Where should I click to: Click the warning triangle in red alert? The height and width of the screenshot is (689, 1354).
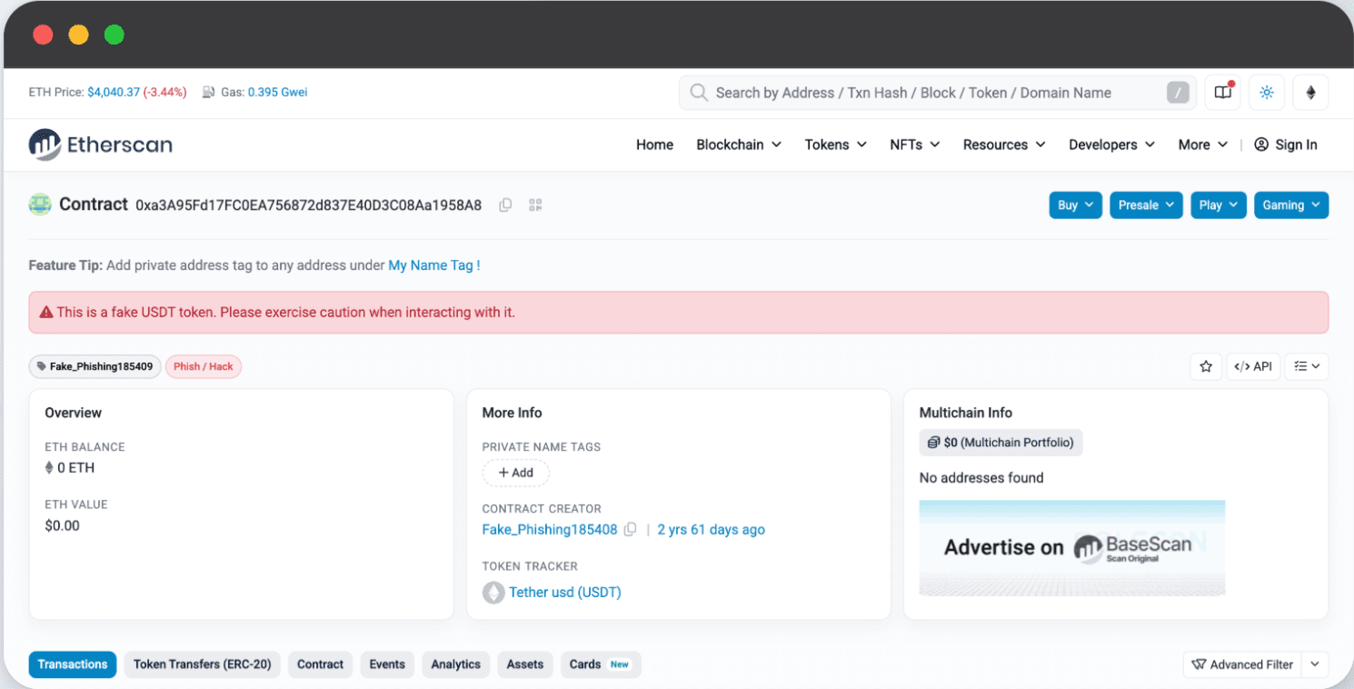tap(46, 313)
